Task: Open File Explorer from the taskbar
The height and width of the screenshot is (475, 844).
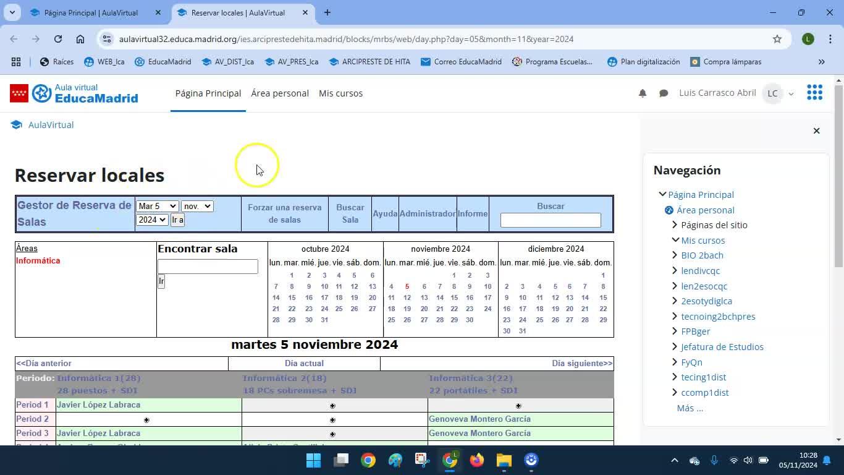Action: 504,460
